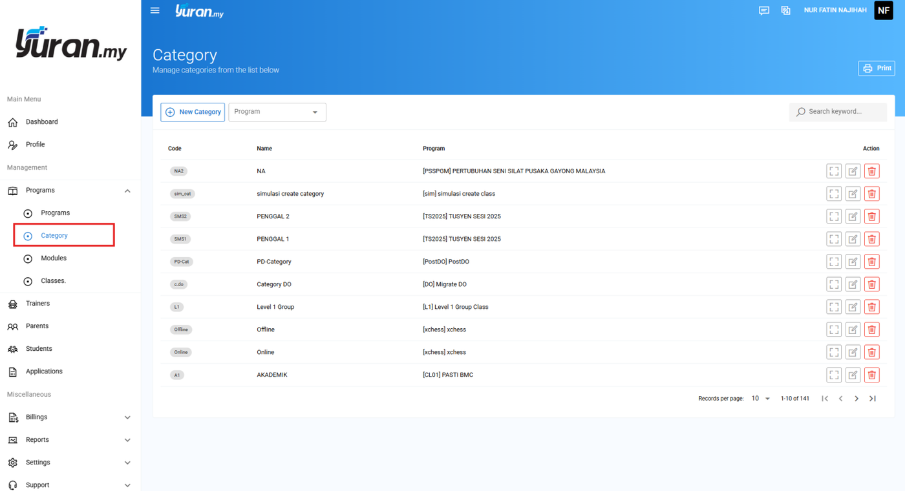Viewport: 905px width, 491px height.
Task: Click the "1-10 of 141" records text
Action: click(794, 399)
